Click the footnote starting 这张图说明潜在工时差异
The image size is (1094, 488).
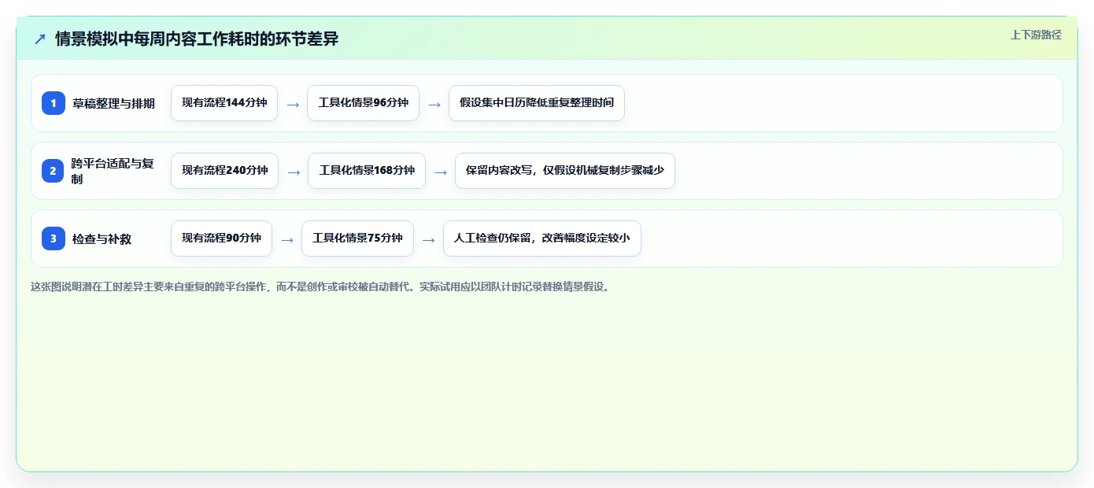pyautogui.click(x=320, y=287)
